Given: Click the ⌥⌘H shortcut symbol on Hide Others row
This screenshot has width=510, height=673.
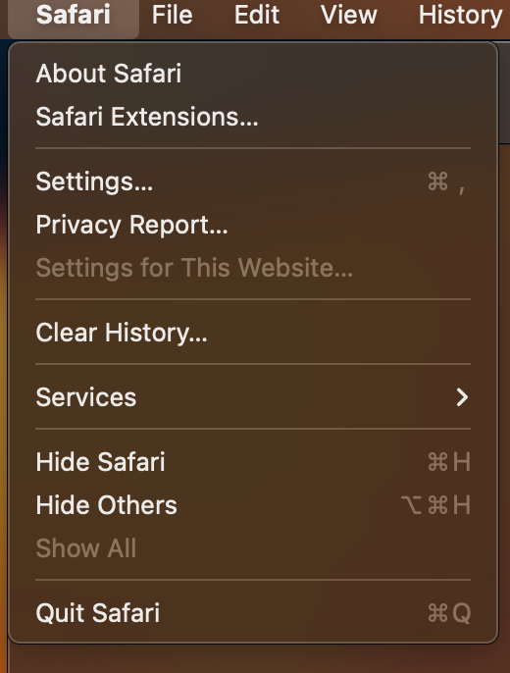Looking at the screenshot, I should pyautogui.click(x=435, y=505).
